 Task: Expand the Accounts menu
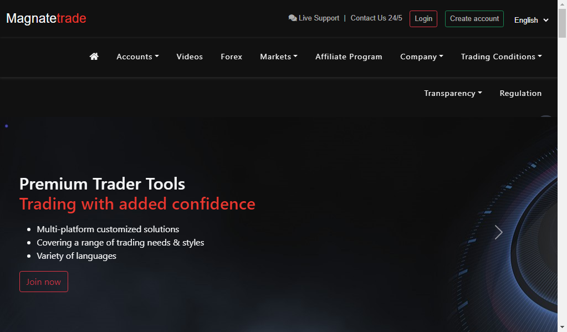tap(137, 57)
